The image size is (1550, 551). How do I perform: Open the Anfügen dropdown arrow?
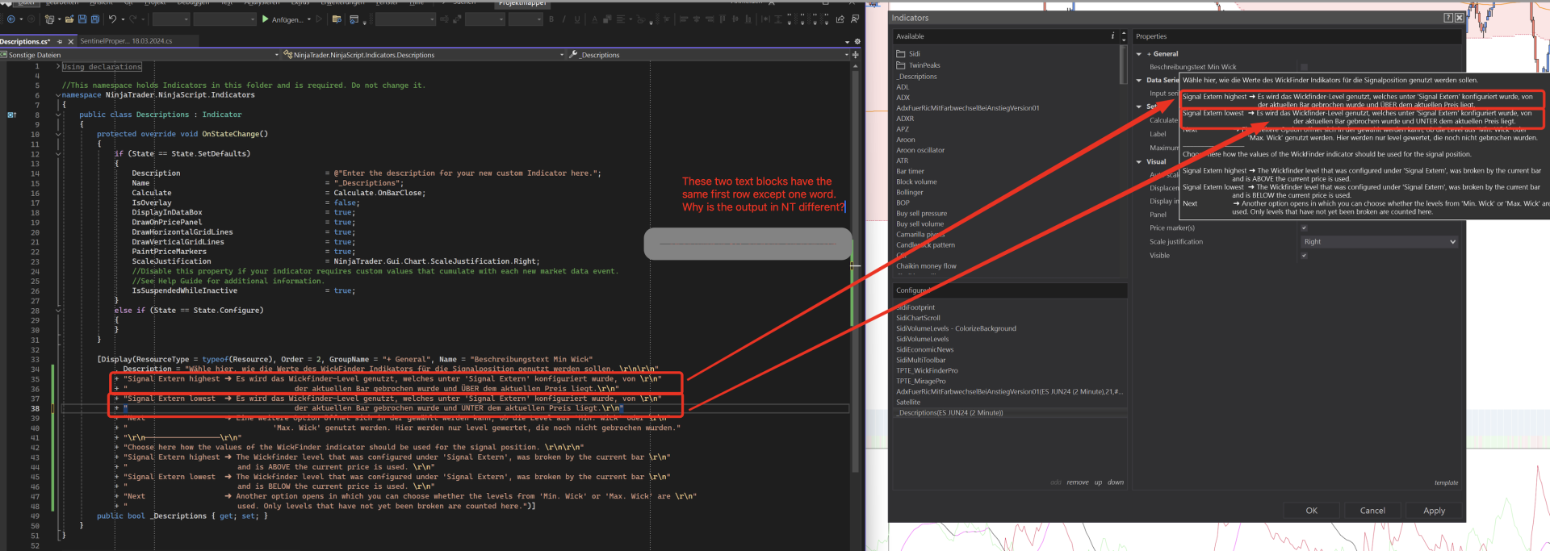[309, 19]
